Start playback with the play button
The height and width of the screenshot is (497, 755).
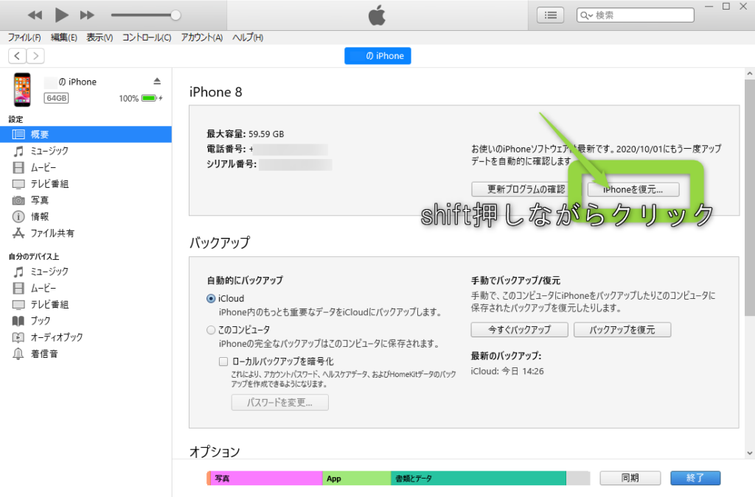point(61,15)
